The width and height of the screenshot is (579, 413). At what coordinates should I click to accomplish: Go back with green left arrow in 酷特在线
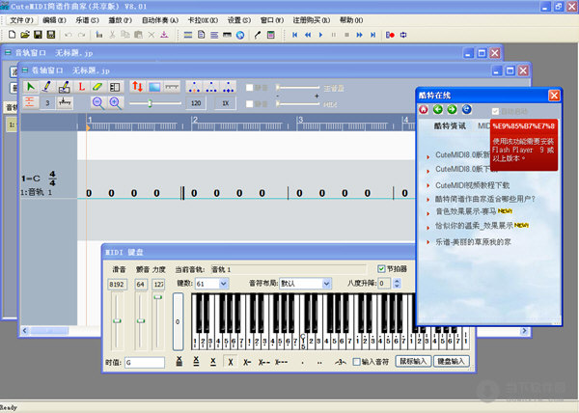[438, 109]
